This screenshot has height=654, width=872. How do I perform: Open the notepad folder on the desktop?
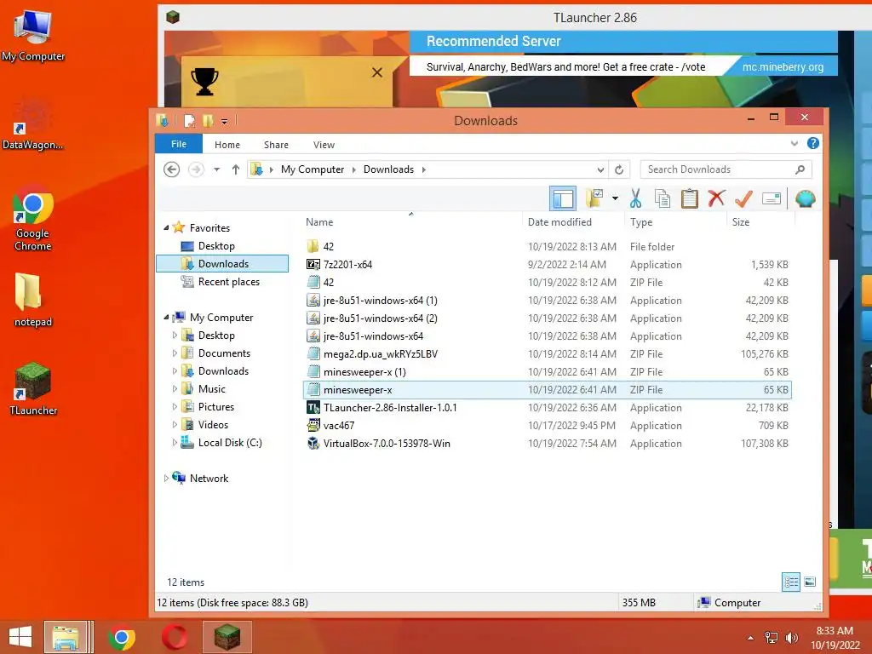click(32, 301)
